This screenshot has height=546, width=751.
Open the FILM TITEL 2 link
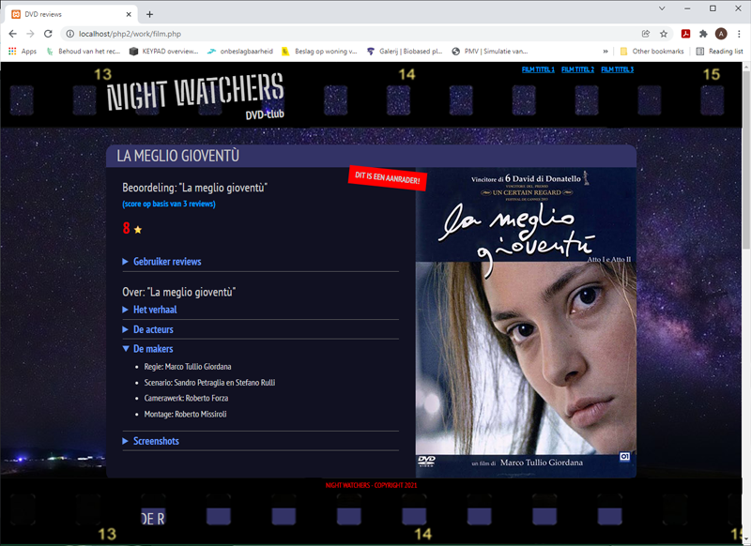point(577,69)
